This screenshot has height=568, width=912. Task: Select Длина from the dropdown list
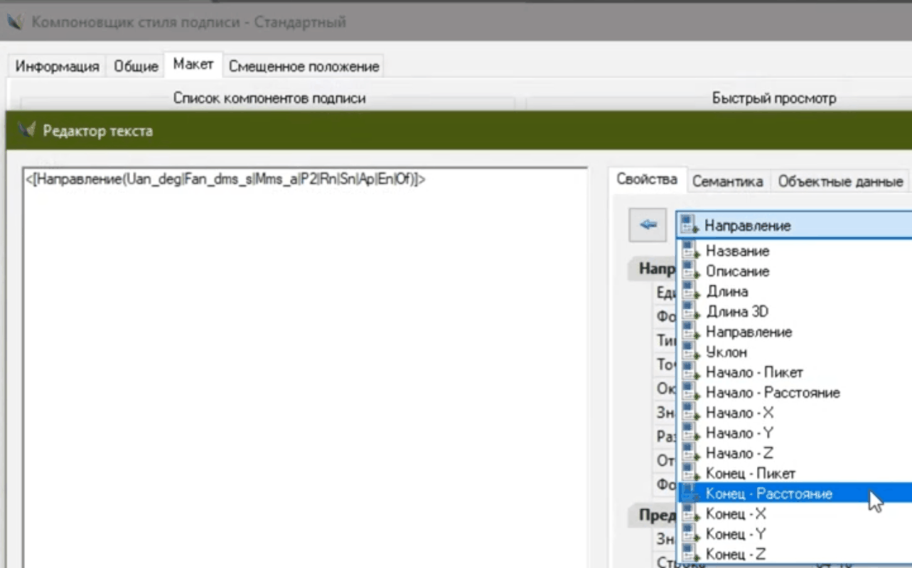726,292
